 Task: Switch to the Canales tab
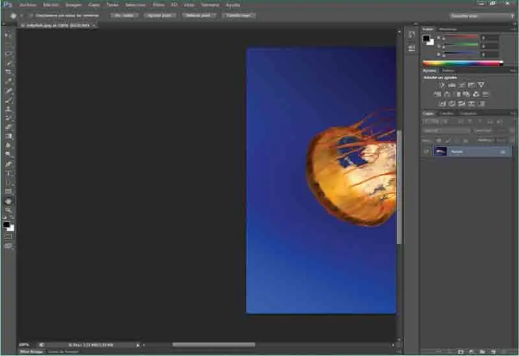click(446, 113)
